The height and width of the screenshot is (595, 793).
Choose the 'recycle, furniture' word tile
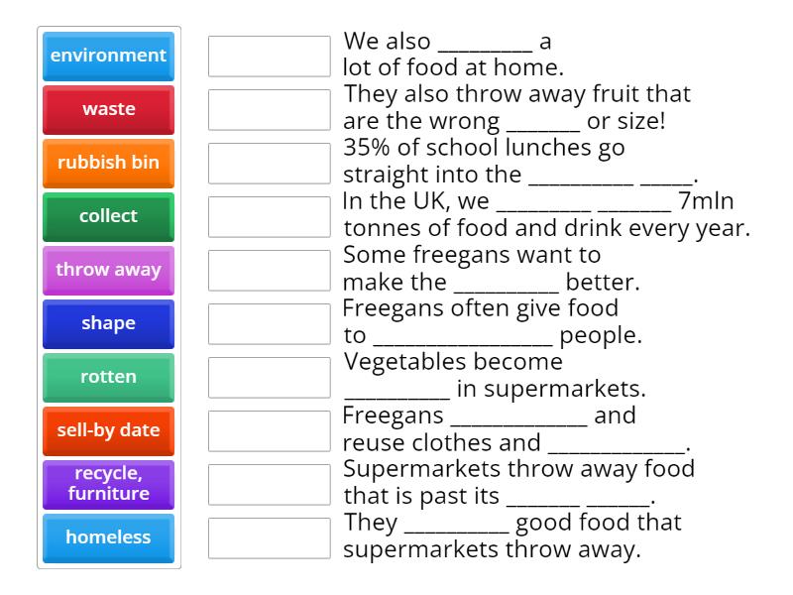pyautogui.click(x=108, y=484)
